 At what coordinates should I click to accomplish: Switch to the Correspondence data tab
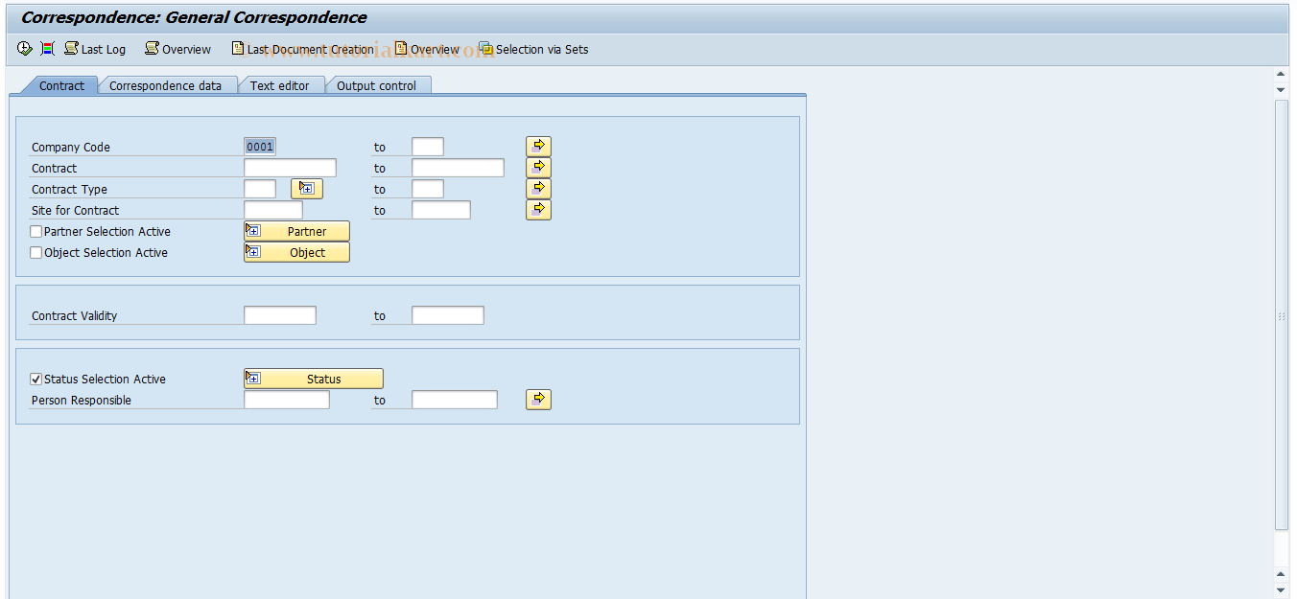(x=165, y=85)
